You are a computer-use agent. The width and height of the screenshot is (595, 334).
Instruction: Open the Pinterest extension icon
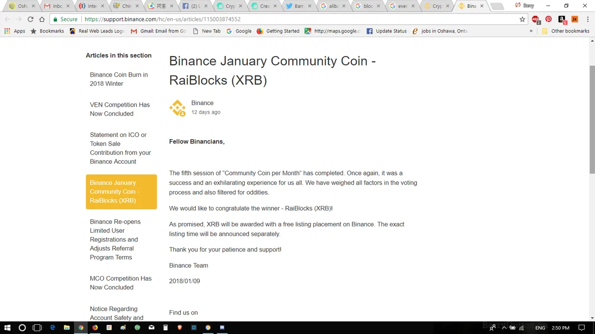coord(549,19)
